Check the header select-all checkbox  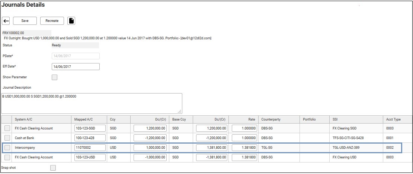6,119
